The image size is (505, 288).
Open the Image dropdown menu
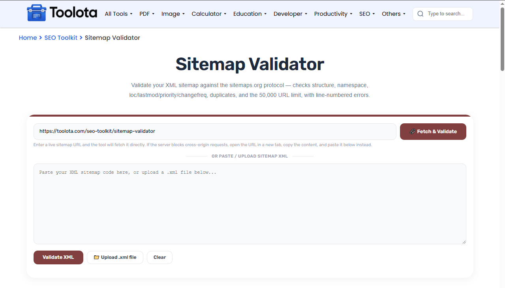[x=173, y=14]
